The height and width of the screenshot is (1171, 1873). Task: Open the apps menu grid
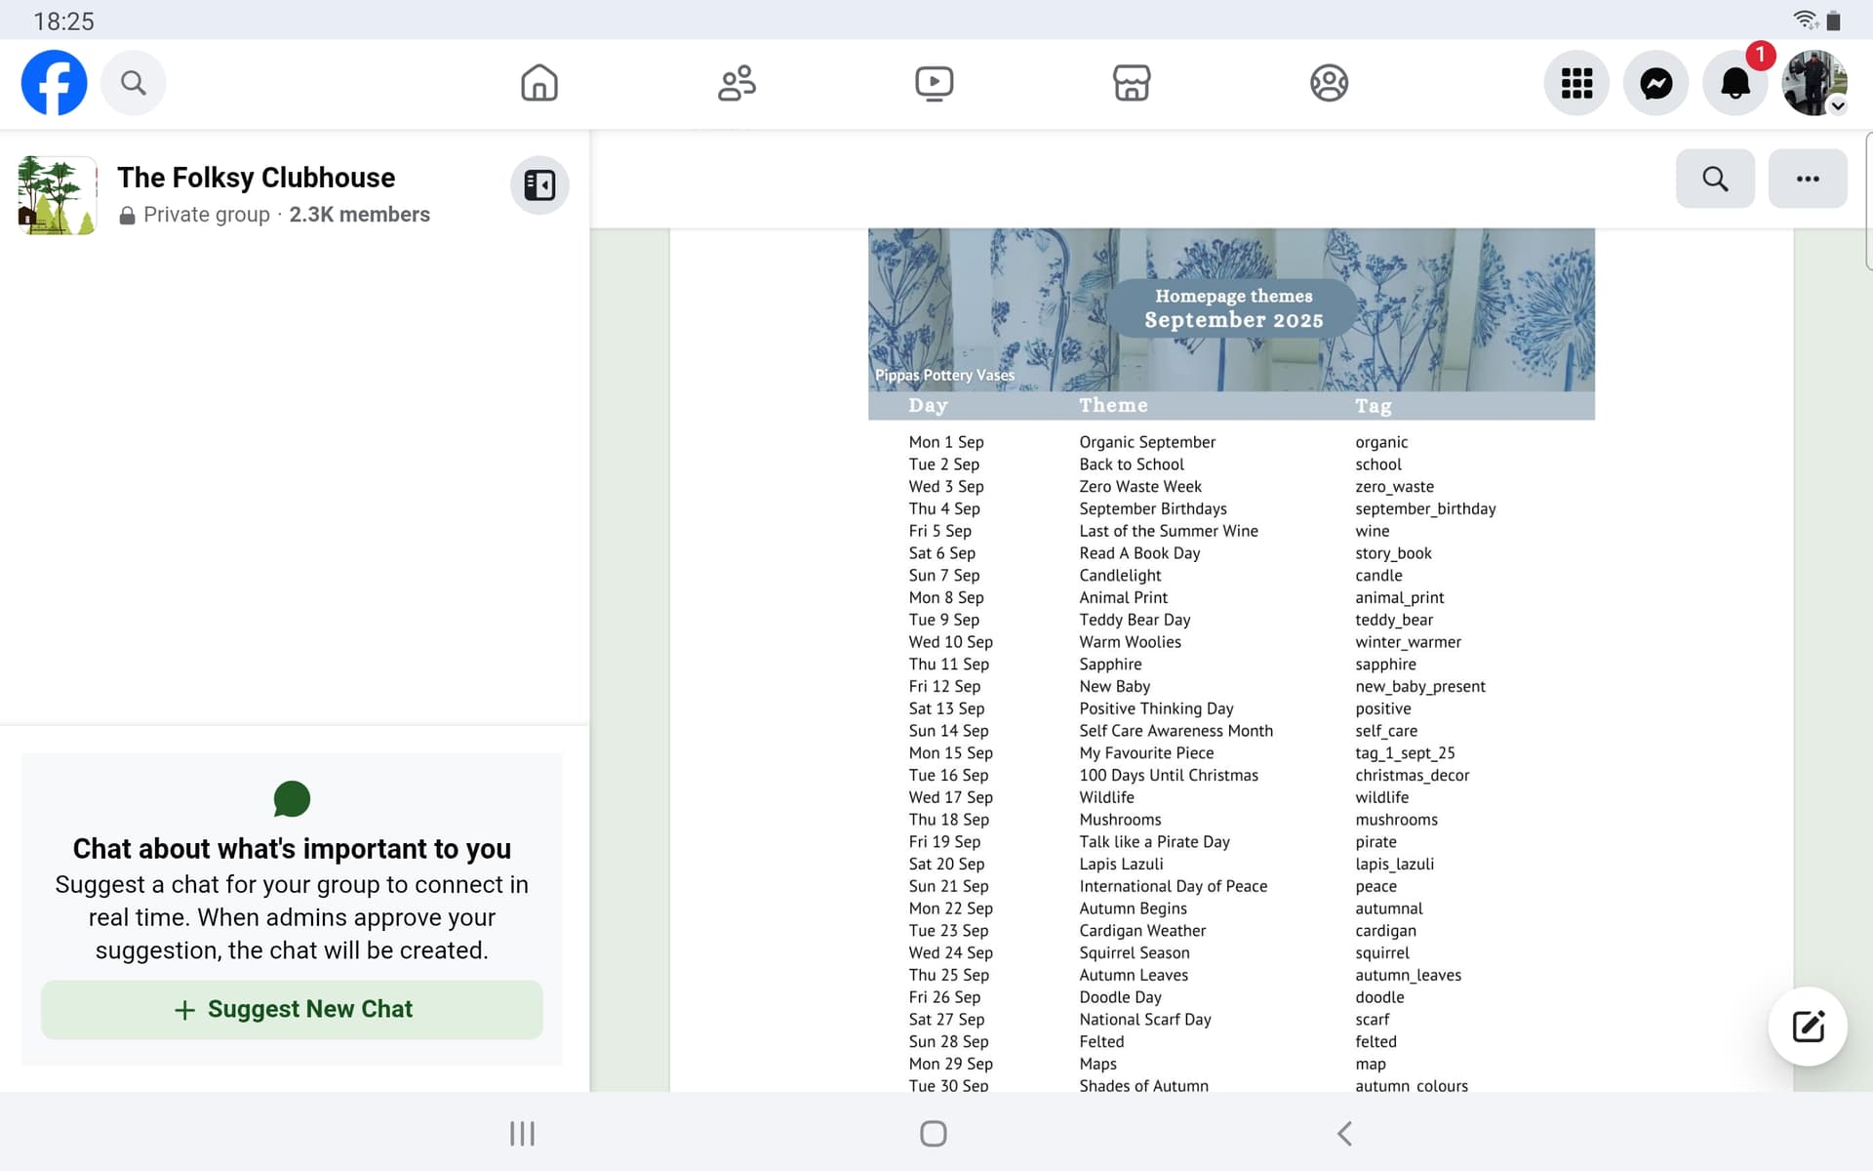coord(1576,83)
